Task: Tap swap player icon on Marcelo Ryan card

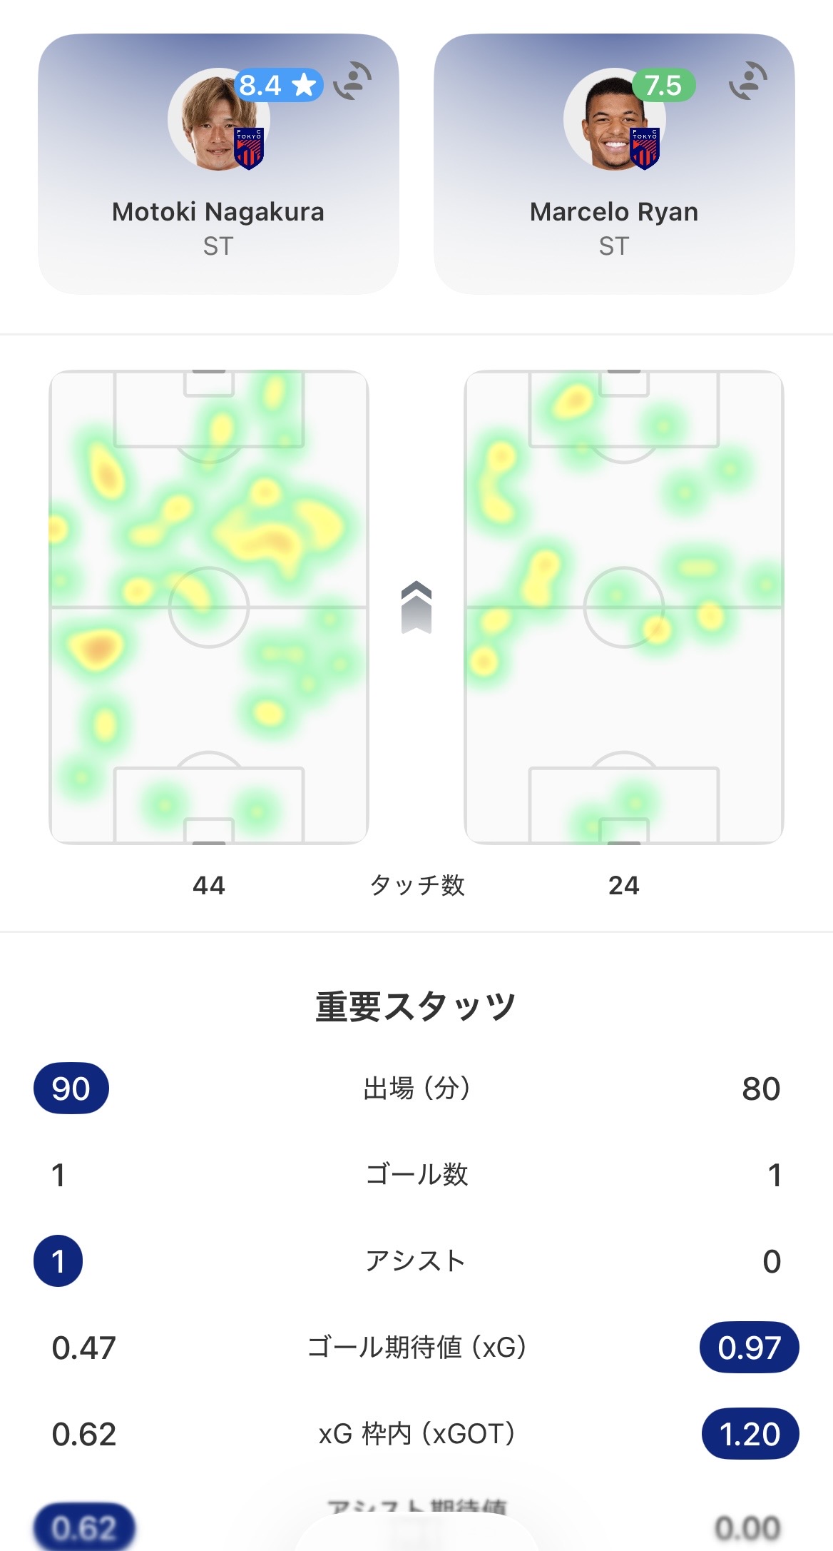Action: pos(748,81)
